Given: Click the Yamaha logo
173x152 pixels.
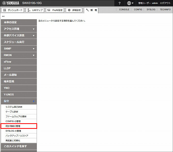Looking at the screenshot, I should pyautogui.click(x=11, y=3).
